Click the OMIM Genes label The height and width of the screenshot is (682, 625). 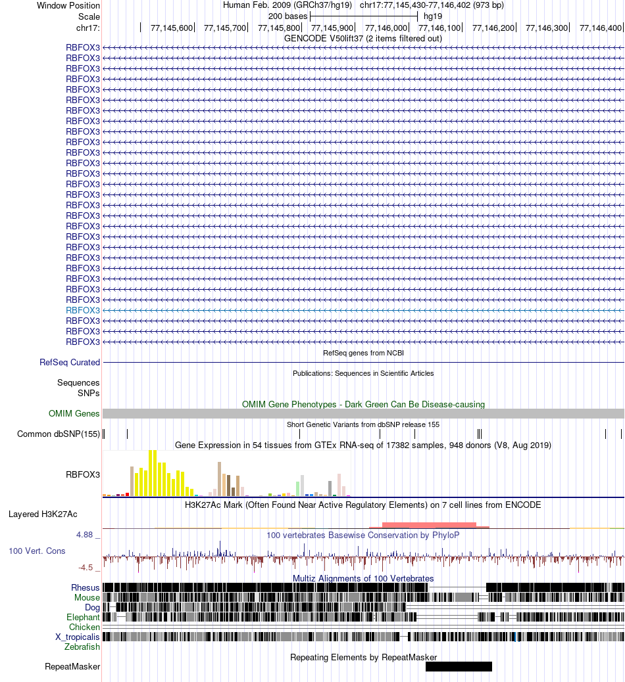click(x=74, y=413)
